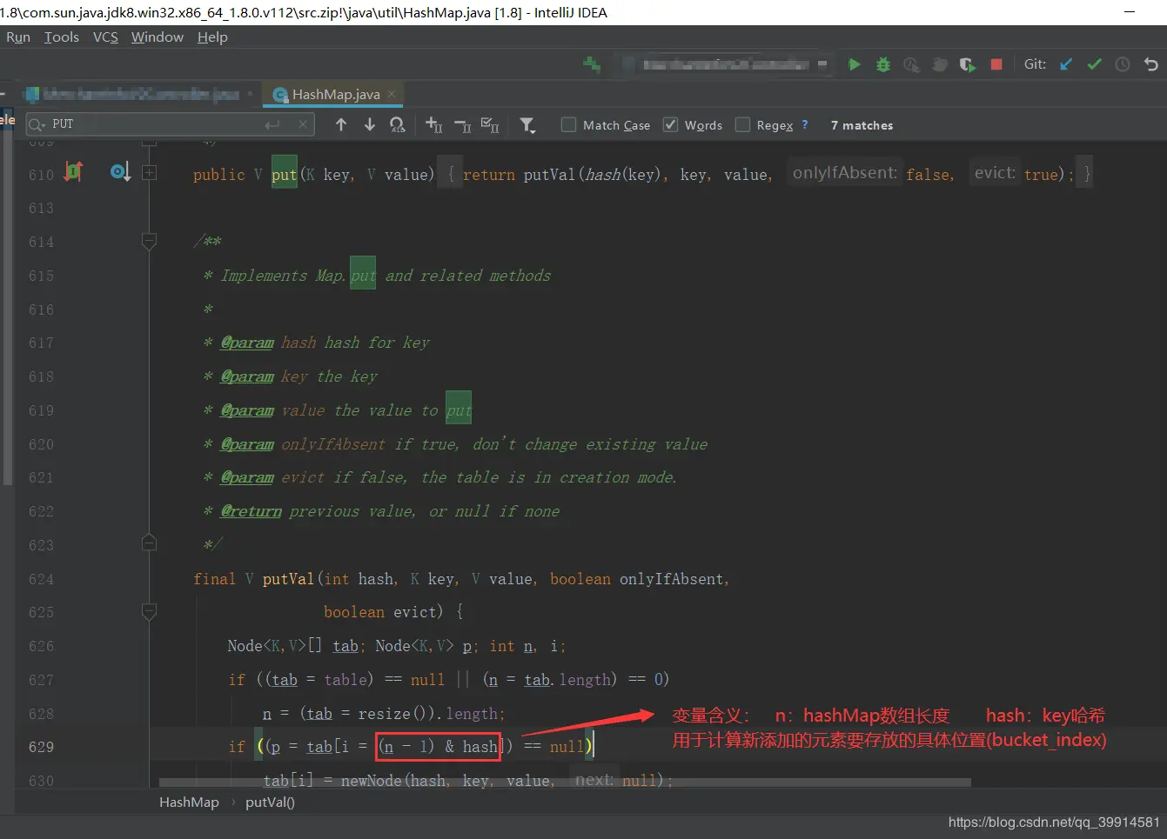Collapse the comment end marker at line 623

click(x=149, y=544)
